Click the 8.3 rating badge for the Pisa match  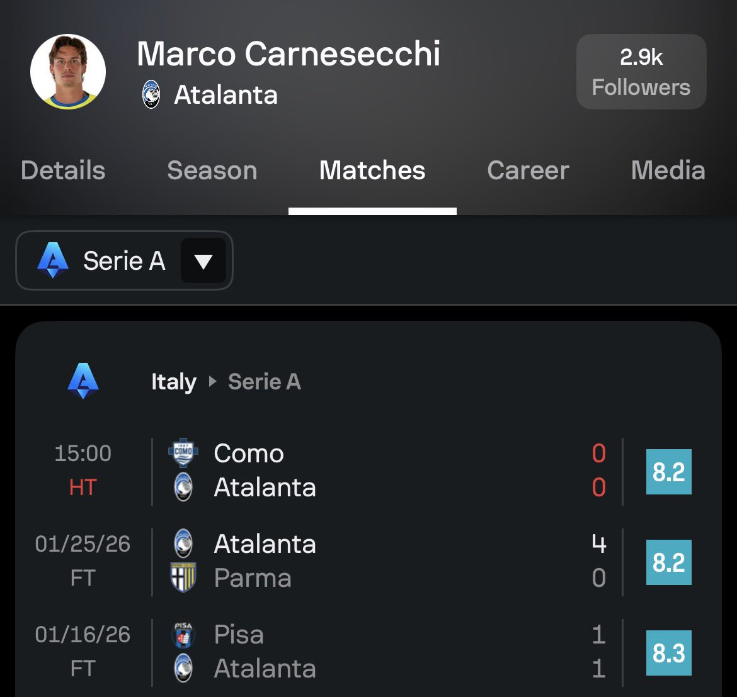pyautogui.click(x=668, y=653)
